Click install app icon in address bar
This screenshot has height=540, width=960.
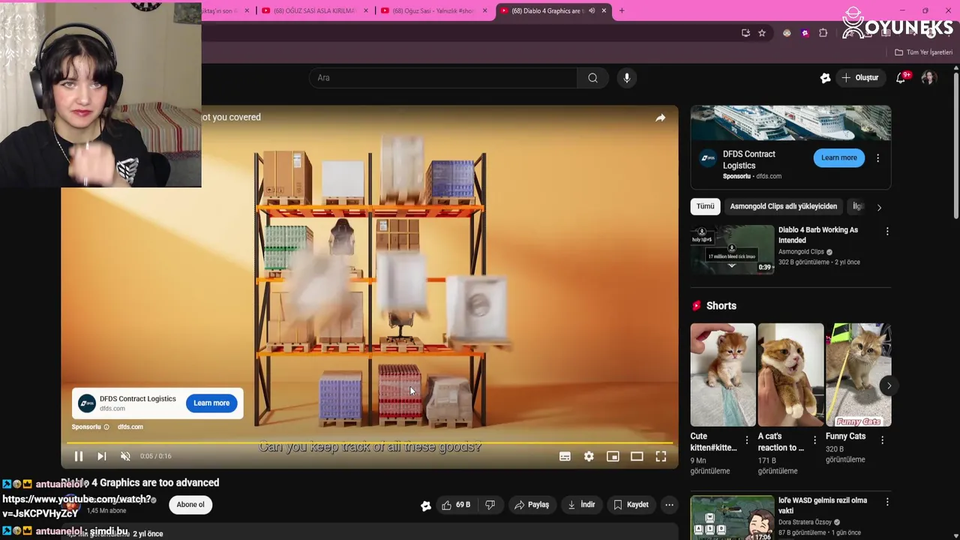click(x=745, y=33)
